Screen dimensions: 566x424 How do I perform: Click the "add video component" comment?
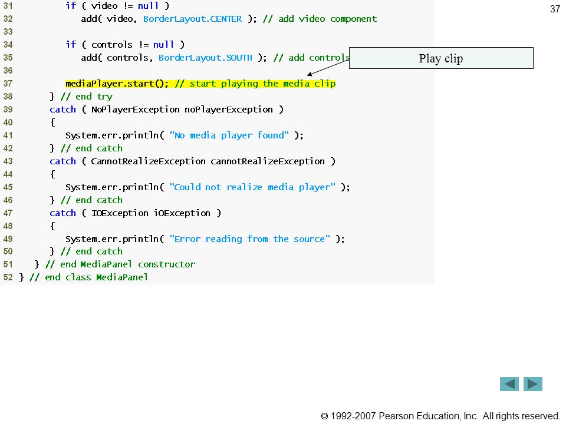pyautogui.click(x=320, y=19)
